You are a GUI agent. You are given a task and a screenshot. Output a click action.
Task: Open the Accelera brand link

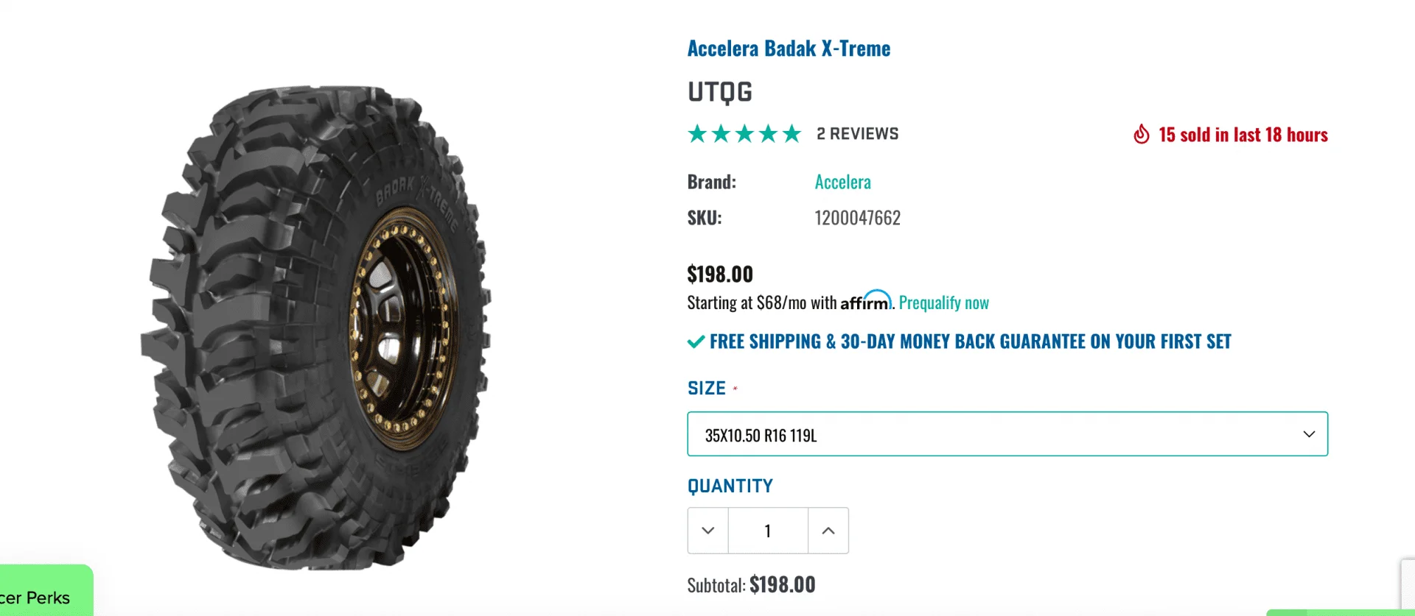click(842, 182)
